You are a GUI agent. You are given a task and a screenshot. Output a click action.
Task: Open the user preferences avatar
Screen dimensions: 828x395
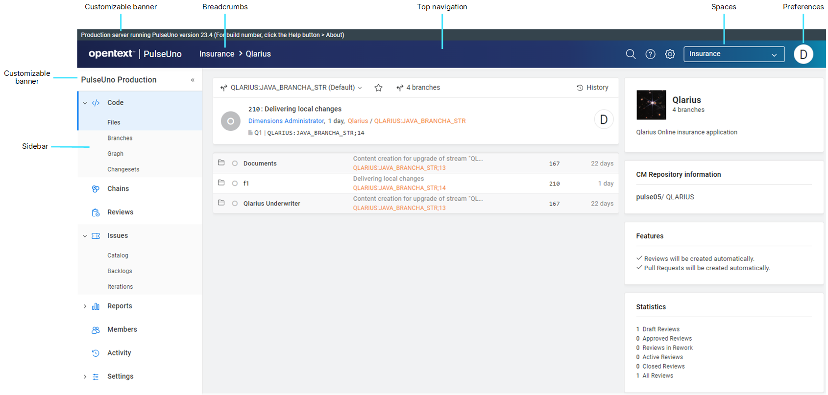click(x=803, y=54)
